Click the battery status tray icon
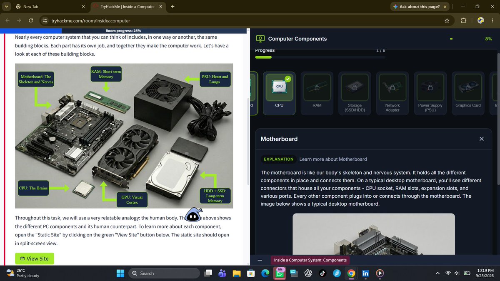Viewport: 500px width, 281px height. (x=467, y=273)
